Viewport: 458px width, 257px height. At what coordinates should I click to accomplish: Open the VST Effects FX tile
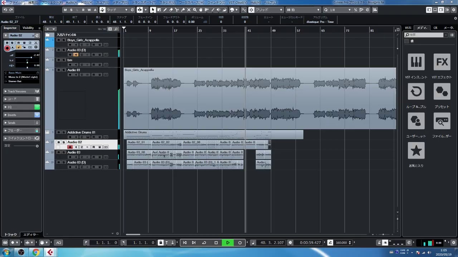point(442,62)
